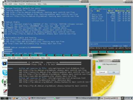Open File menu in PC Information terminal
Image resolution: width=133 pixels, height=100 pixels.
(9, 58)
